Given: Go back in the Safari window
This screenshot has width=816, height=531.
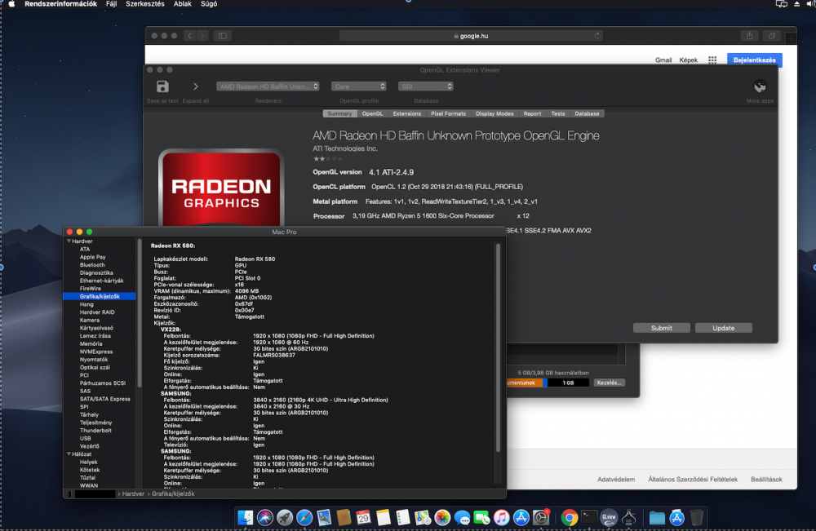Looking at the screenshot, I should (189, 35).
